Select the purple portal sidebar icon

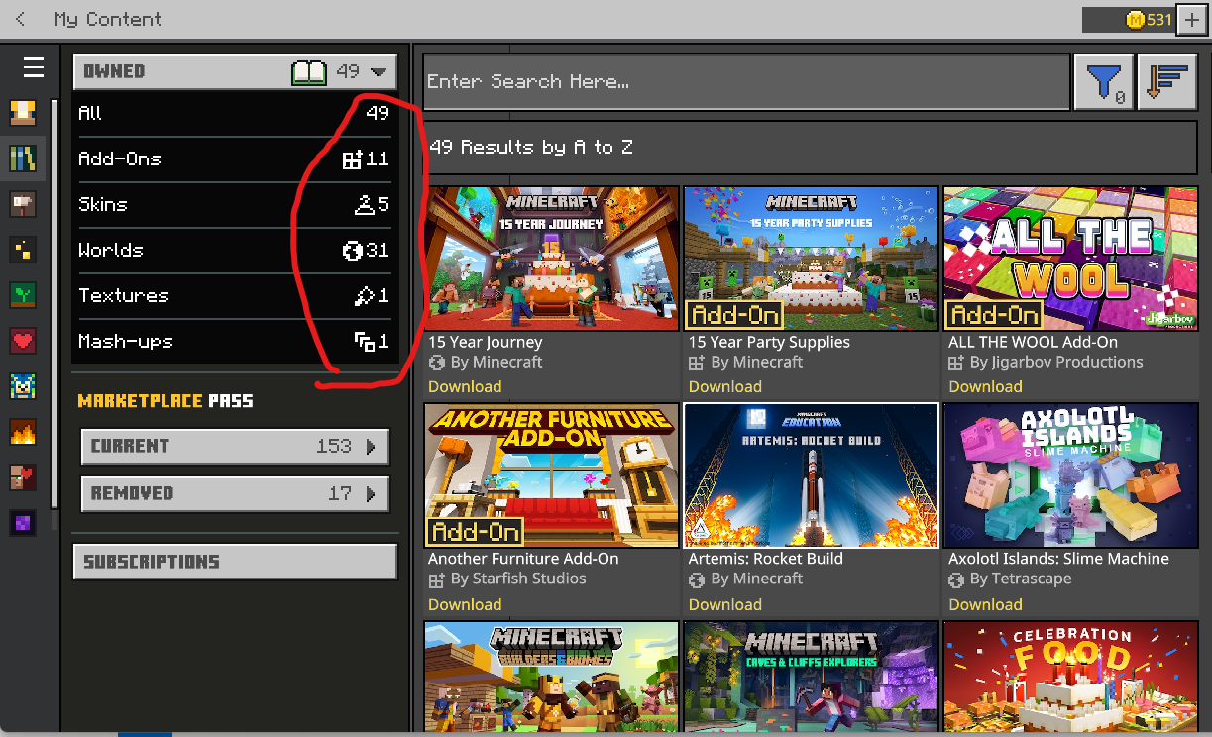coord(23,523)
